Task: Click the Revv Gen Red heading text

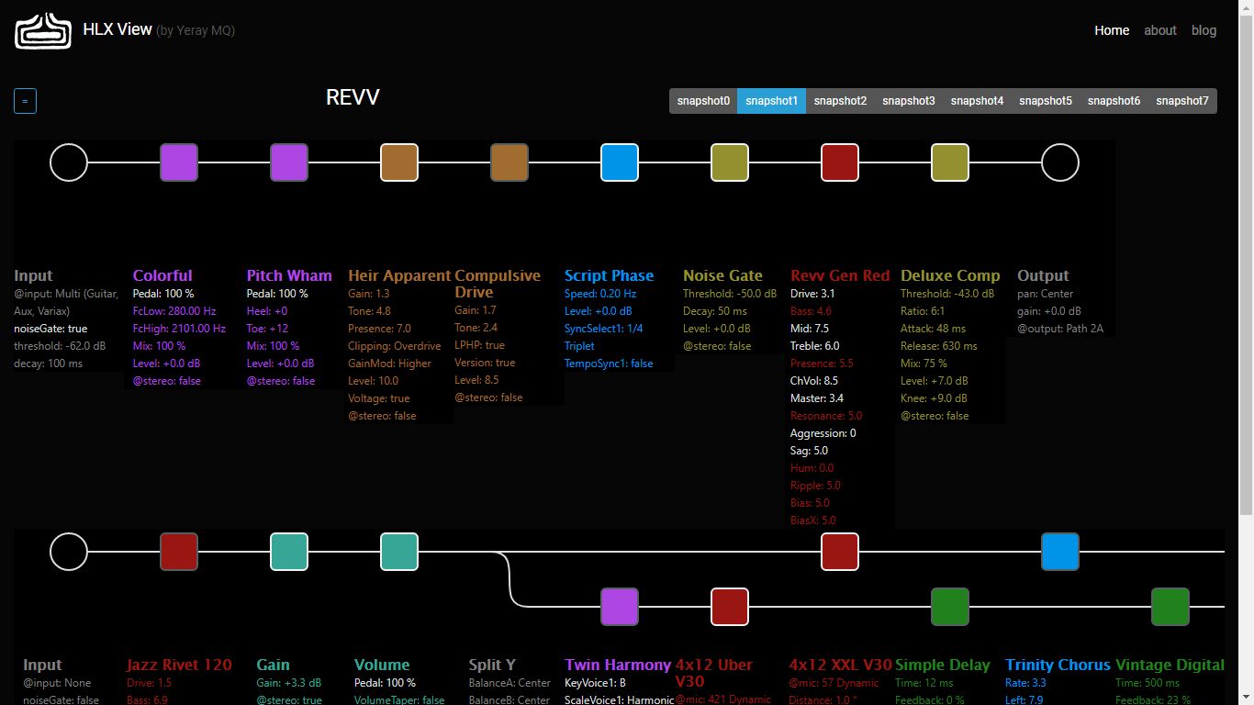Action: 840,275
